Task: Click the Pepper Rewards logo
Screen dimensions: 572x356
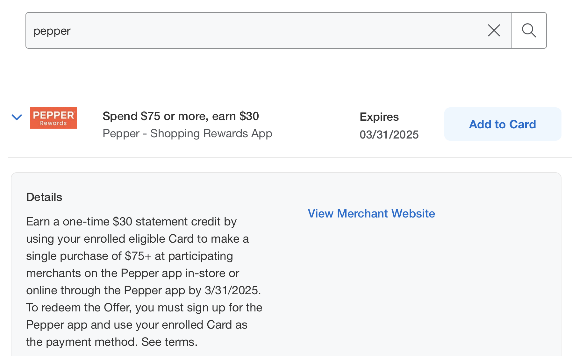Action: (x=53, y=118)
